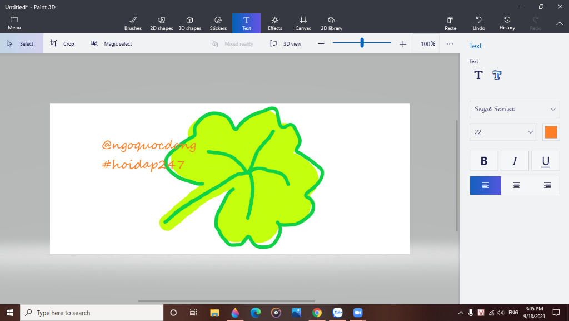Viewport: 569px width, 321px height.
Task: Open the Windows Start menu
Action: pyautogui.click(x=10, y=313)
